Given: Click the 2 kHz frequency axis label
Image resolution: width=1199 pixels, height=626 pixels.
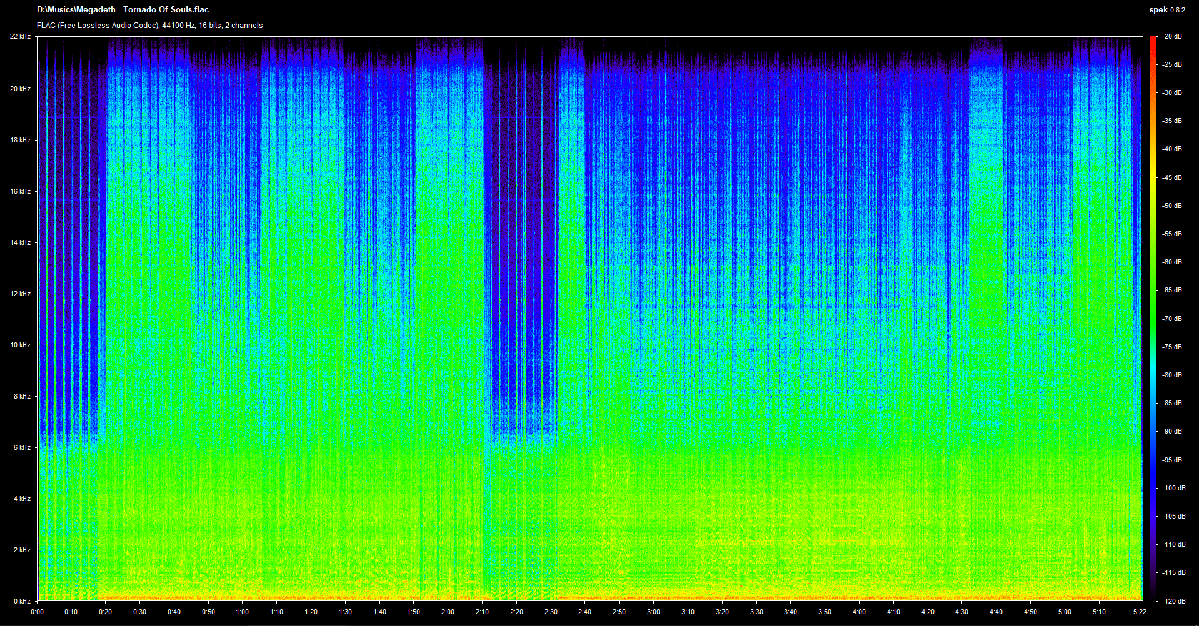Looking at the screenshot, I should coord(22,550).
